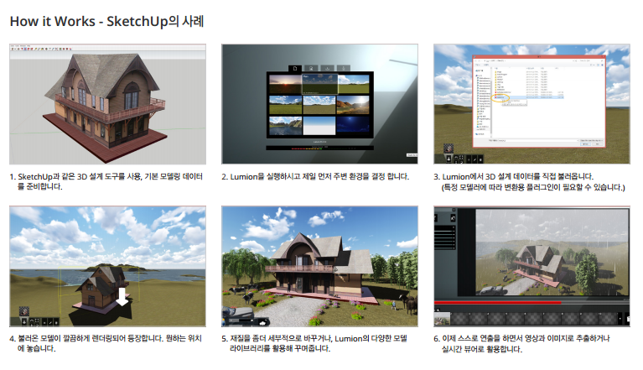
Task: Click the 'How it Works - SketchUp의 사례' heading
Action: coord(106,21)
